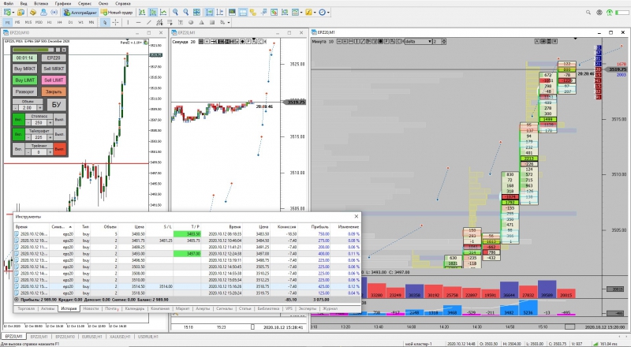Click the Новый ордер toolbar button

[x=117, y=13]
